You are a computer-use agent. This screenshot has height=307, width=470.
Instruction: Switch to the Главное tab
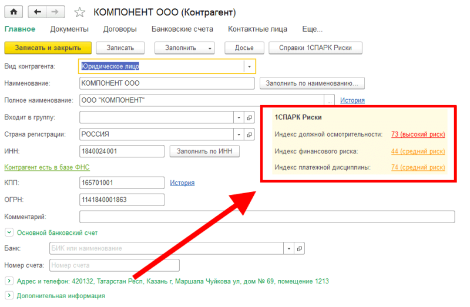point(20,29)
